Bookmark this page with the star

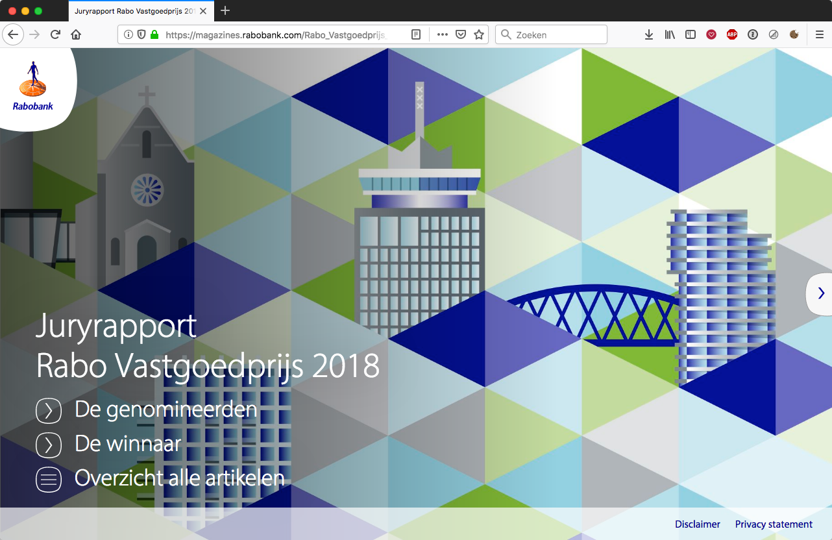[x=479, y=35]
